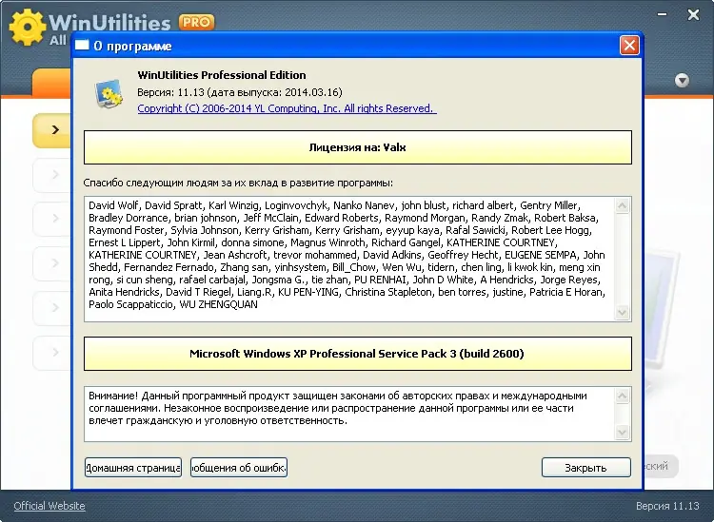
Task: Click the contributors list scroll down arrow
Action: pos(622,313)
